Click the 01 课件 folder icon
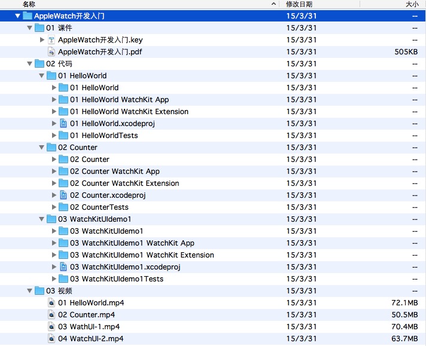Image resolution: width=426 pixels, height=346 pixels. [x=39, y=27]
